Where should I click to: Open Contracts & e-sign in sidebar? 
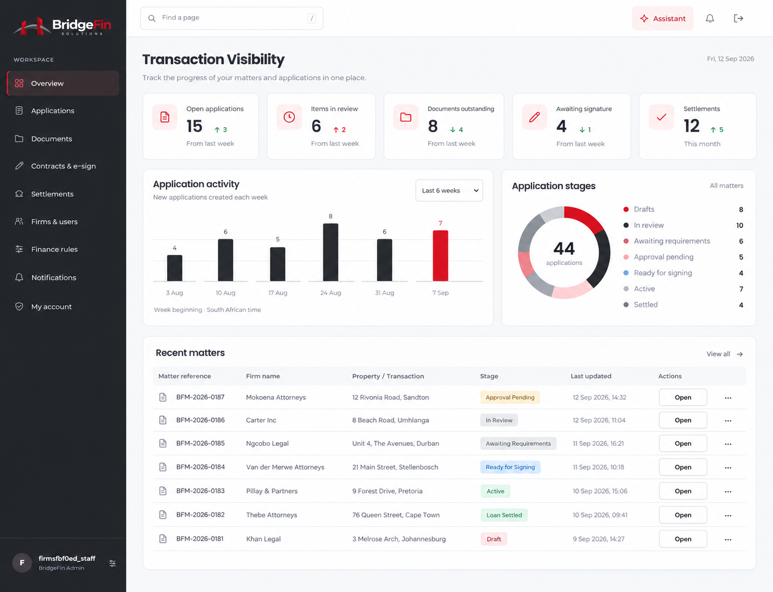[x=63, y=166]
